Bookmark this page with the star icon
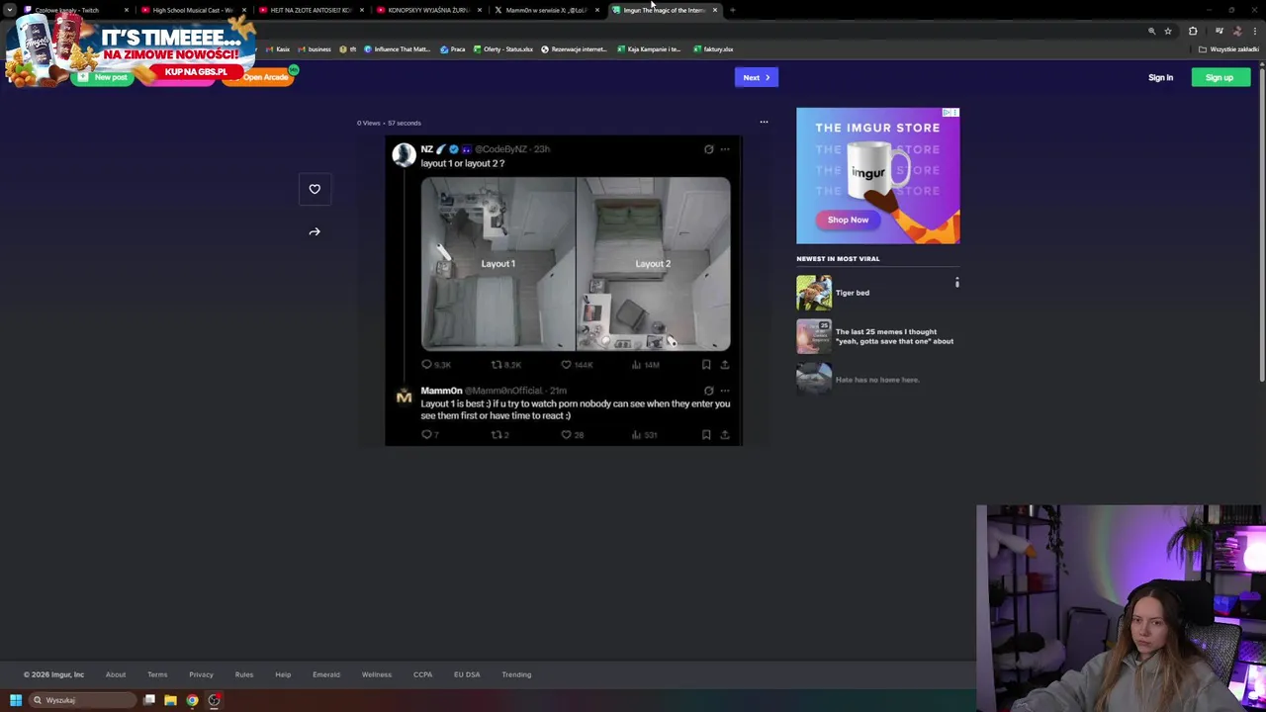Screen dimensions: 1266x712 (x=1168, y=31)
